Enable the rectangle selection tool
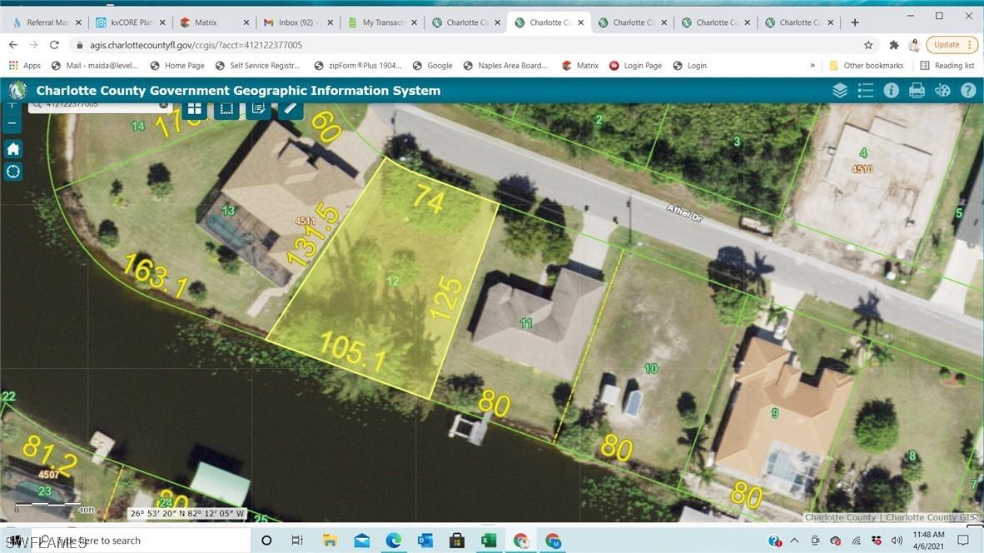The image size is (984, 553). point(226,107)
